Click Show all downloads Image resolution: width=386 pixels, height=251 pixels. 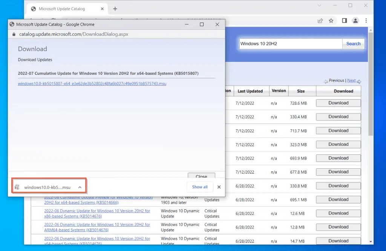tap(200, 187)
